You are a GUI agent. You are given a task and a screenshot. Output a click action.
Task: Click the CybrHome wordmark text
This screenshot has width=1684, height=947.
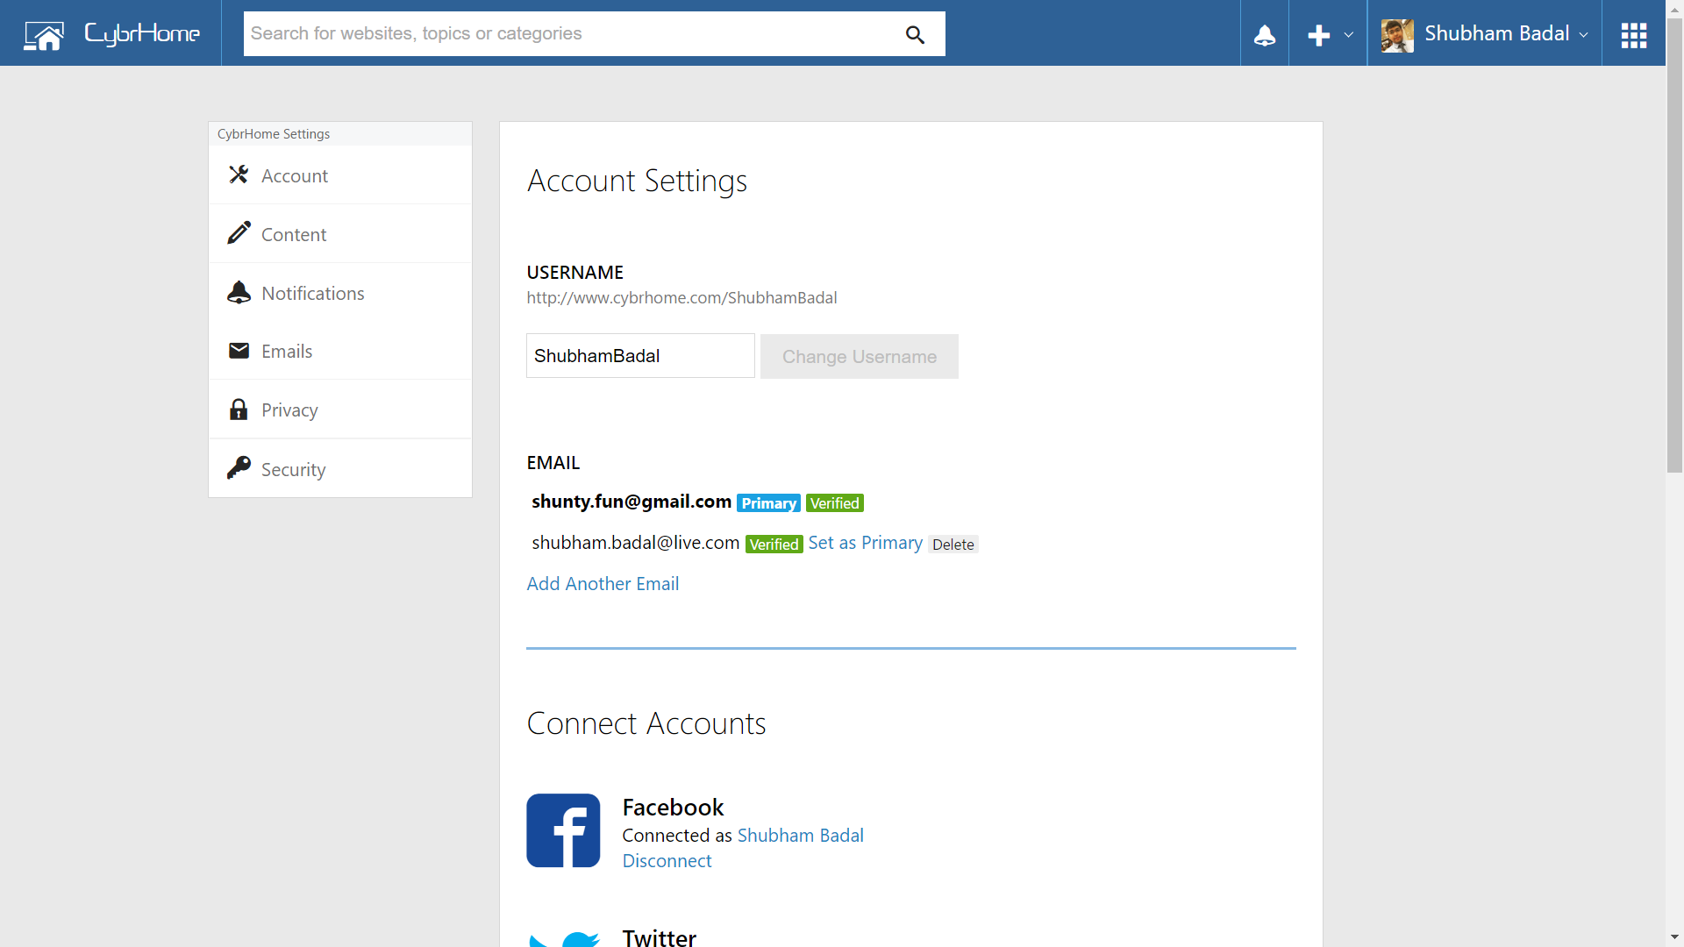[x=142, y=34]
